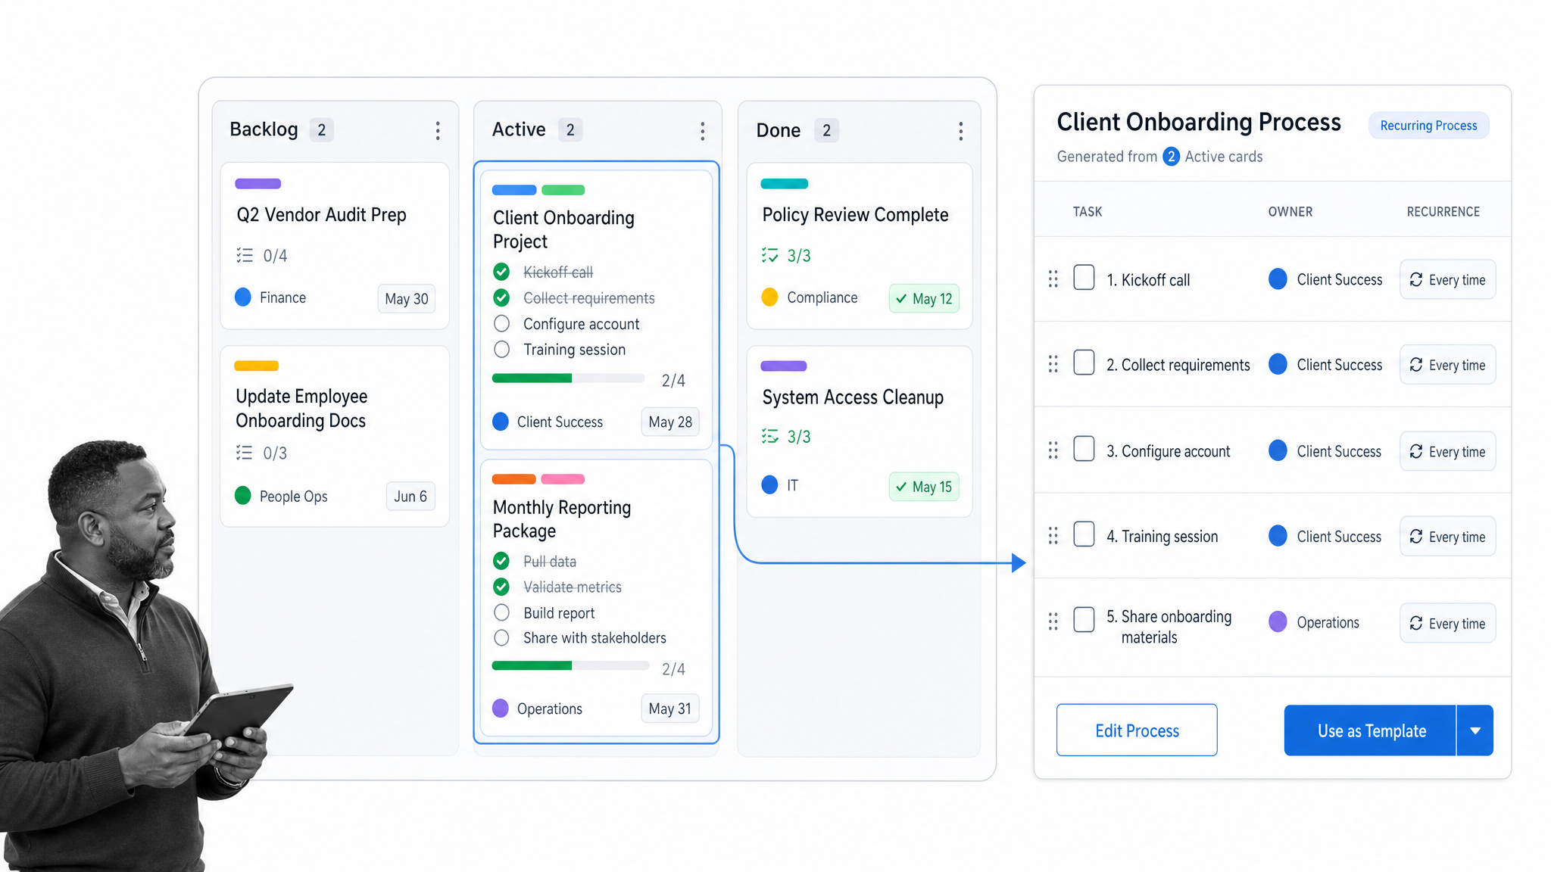
Task: Change recurrence for Training session row
Action: [x=1447, y=537]
